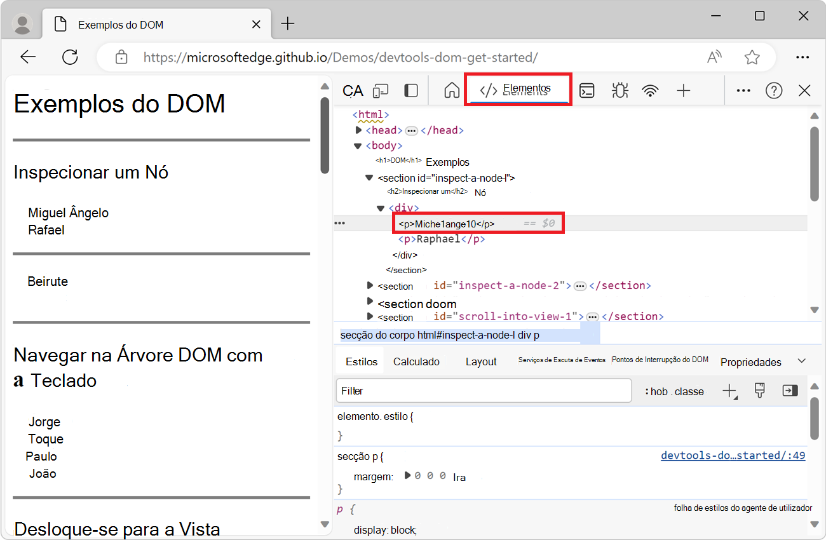Screen dimensions: 826x540
Task: Click the new style rule plus icon
Action: tap(730, 391)
